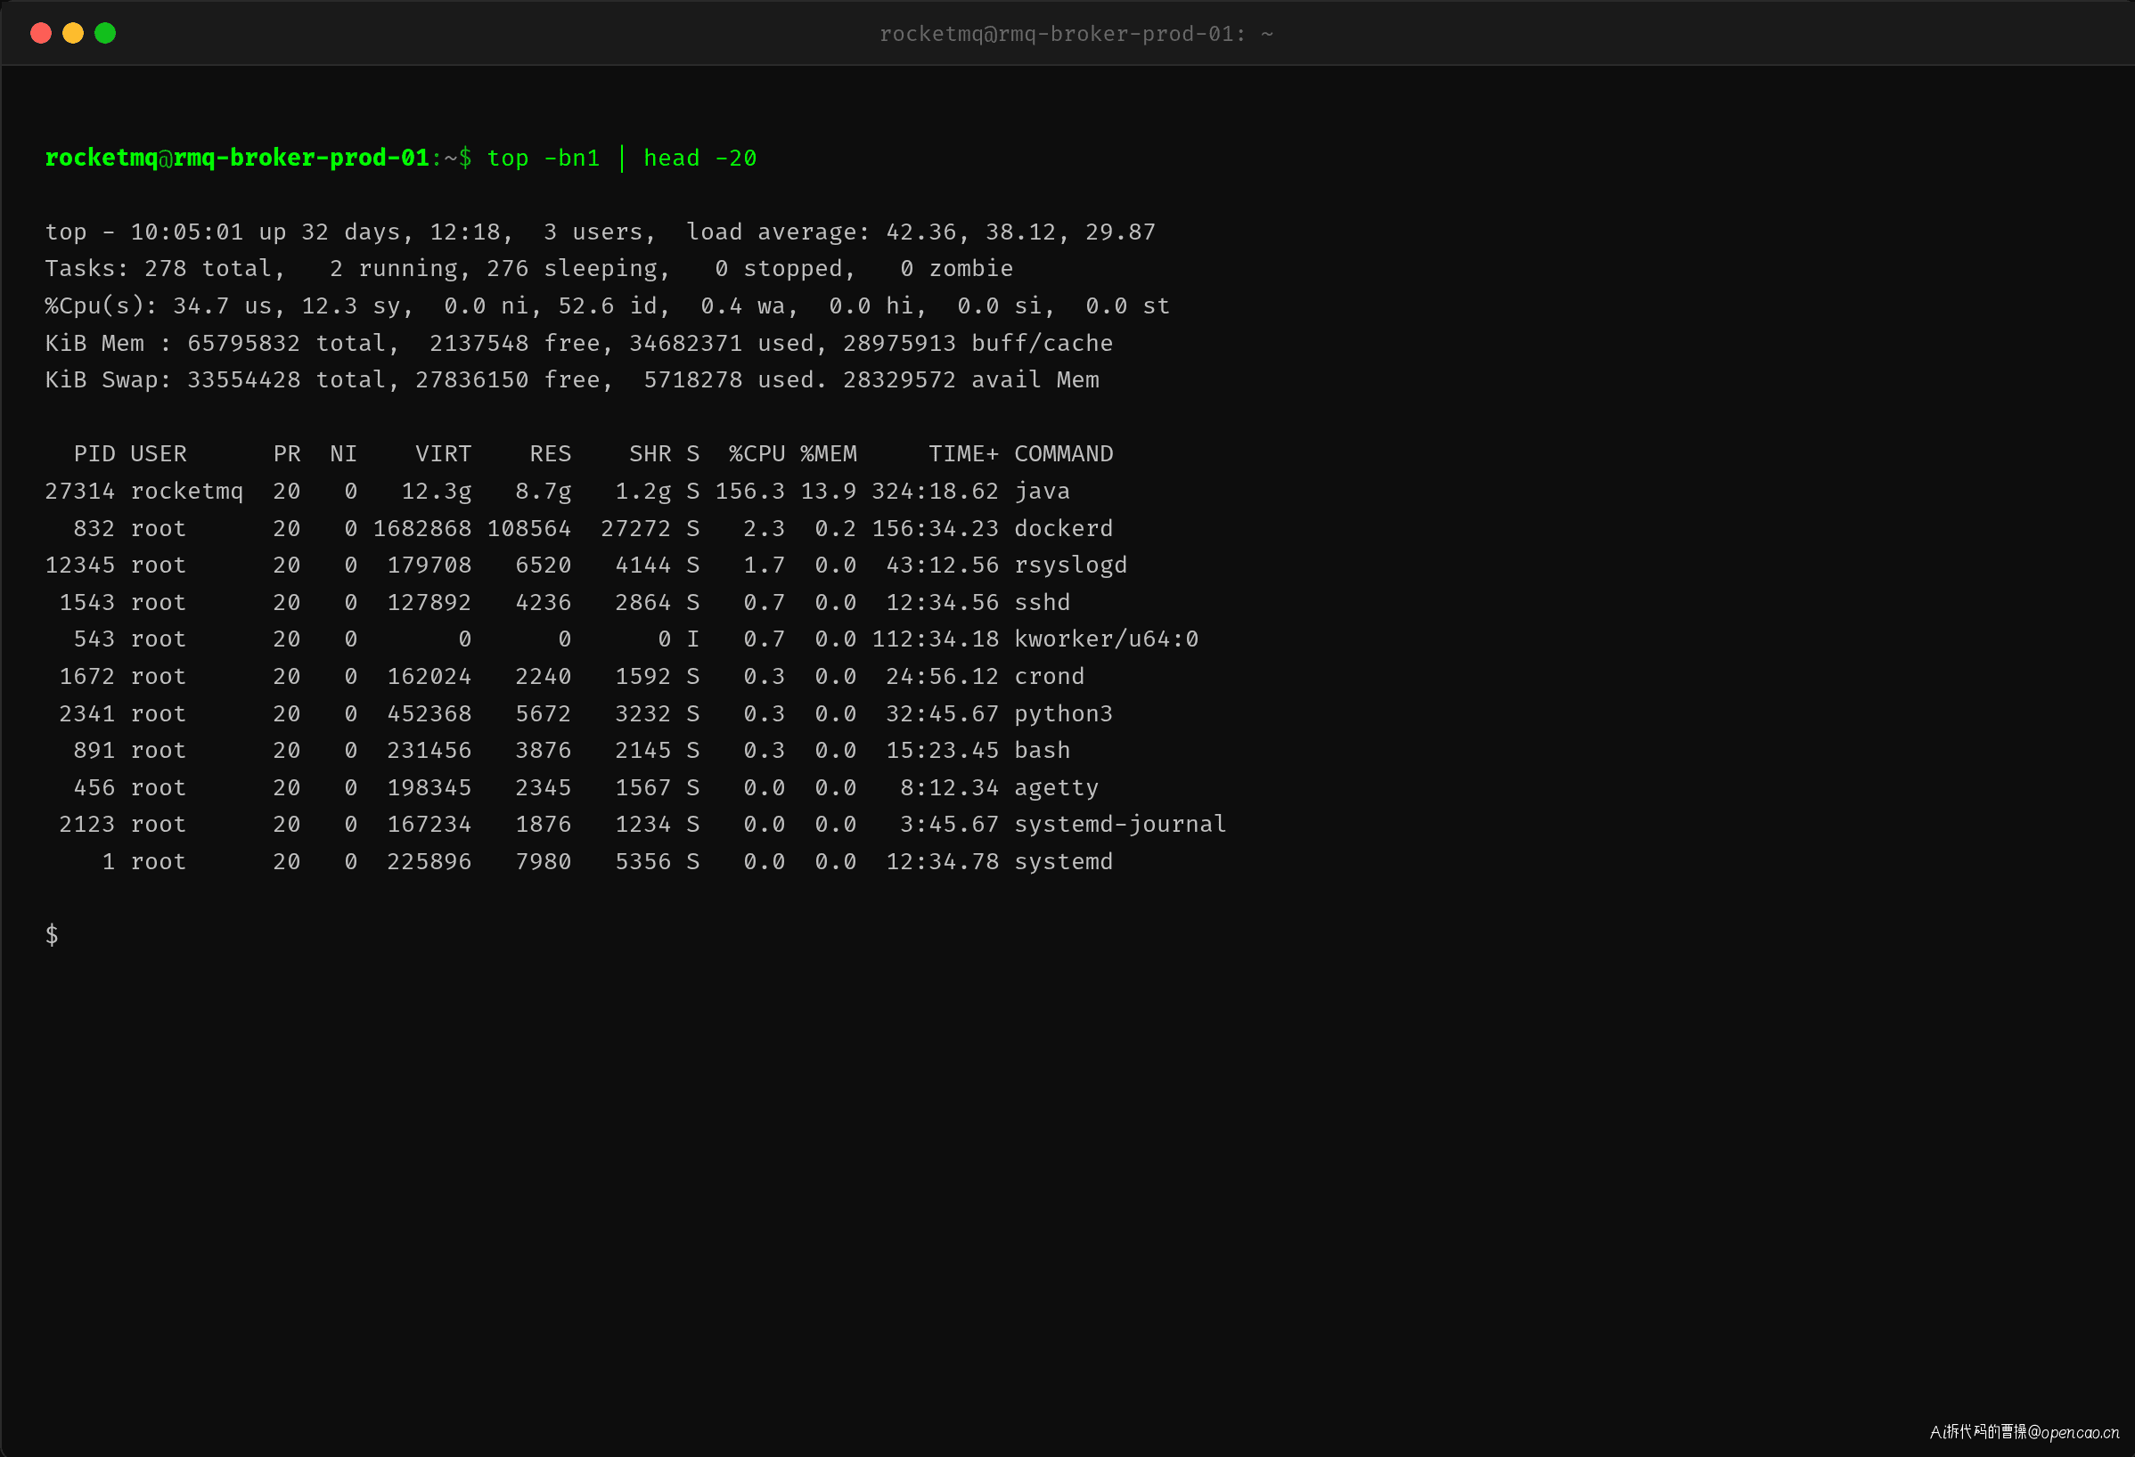
Task: Click the '0 zombie' count
Action: point(956,268)
